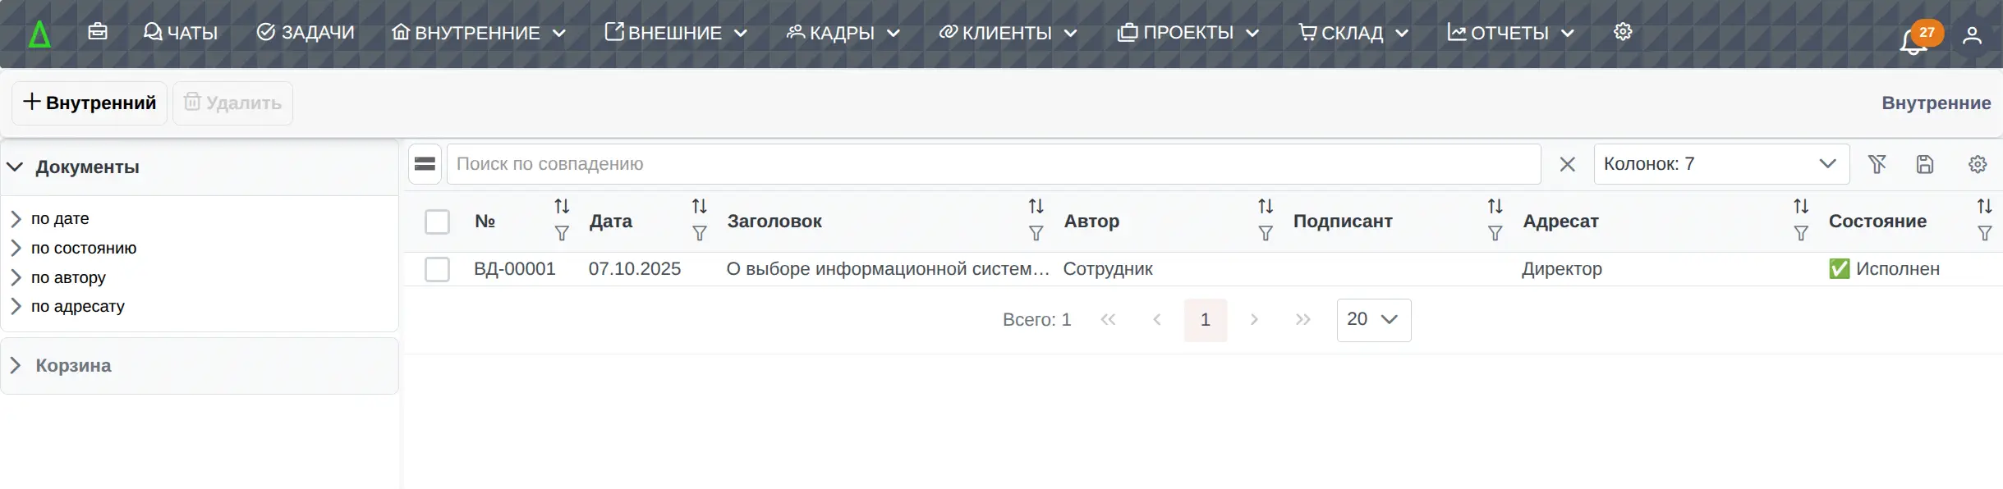Open the 'Колонок: 7' dropdown
Image resolution: width=2003 pixels, height=489 pixels.
tap(1720, 164)
